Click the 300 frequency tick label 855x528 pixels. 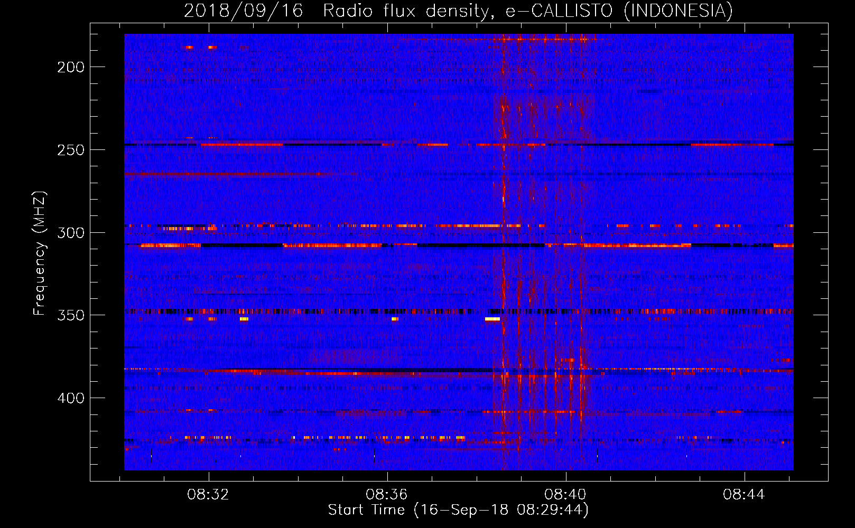(71, 233)
